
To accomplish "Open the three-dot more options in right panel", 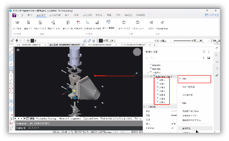I will click(209, 52).
